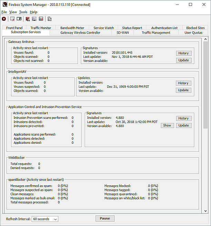Click the bar chart toolbar icon

pyautogui.click(x=41, y=19)
